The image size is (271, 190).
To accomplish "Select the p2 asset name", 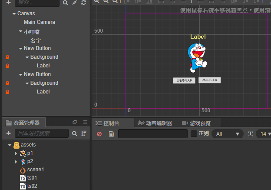I will (x=30, y=161).
